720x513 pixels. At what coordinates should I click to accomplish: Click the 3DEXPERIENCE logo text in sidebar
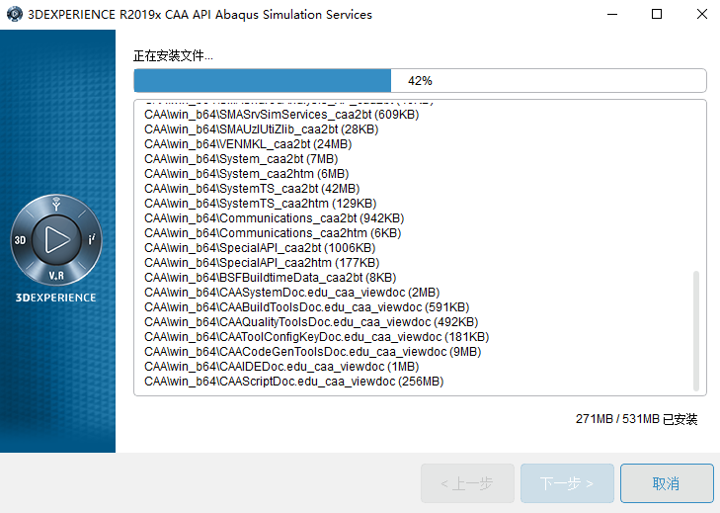tap(56, 298)
